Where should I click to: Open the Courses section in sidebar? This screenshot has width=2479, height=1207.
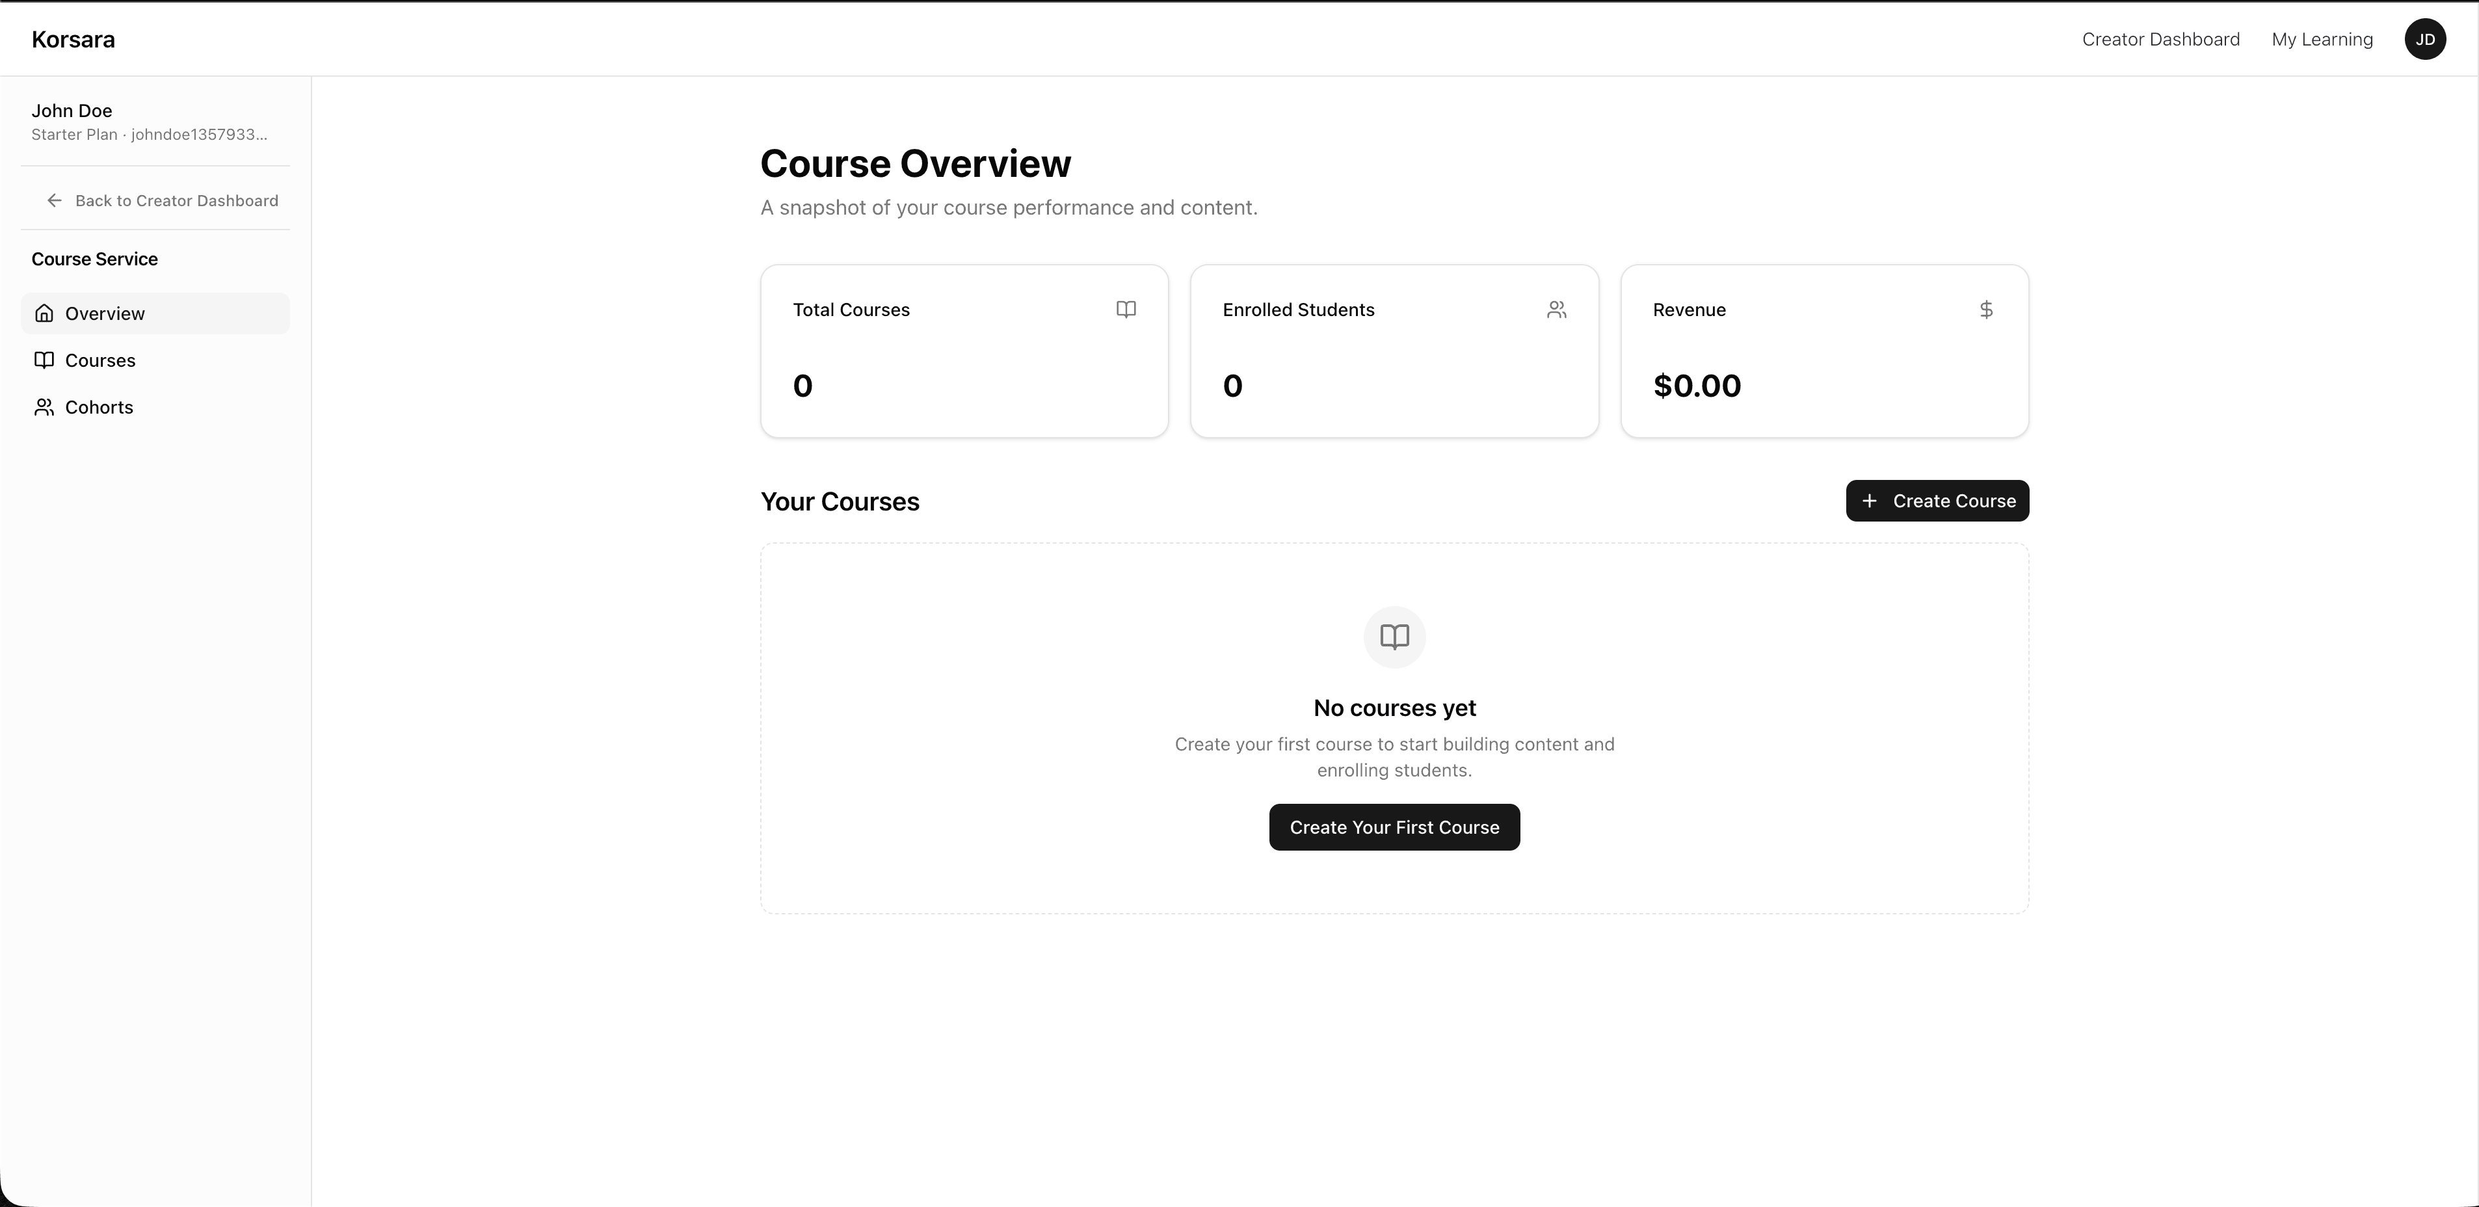99,360
